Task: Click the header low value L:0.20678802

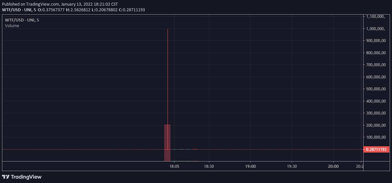Action: 104,10
